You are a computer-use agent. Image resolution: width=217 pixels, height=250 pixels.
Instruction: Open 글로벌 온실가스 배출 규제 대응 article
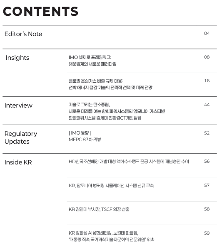tap(110, 84)
